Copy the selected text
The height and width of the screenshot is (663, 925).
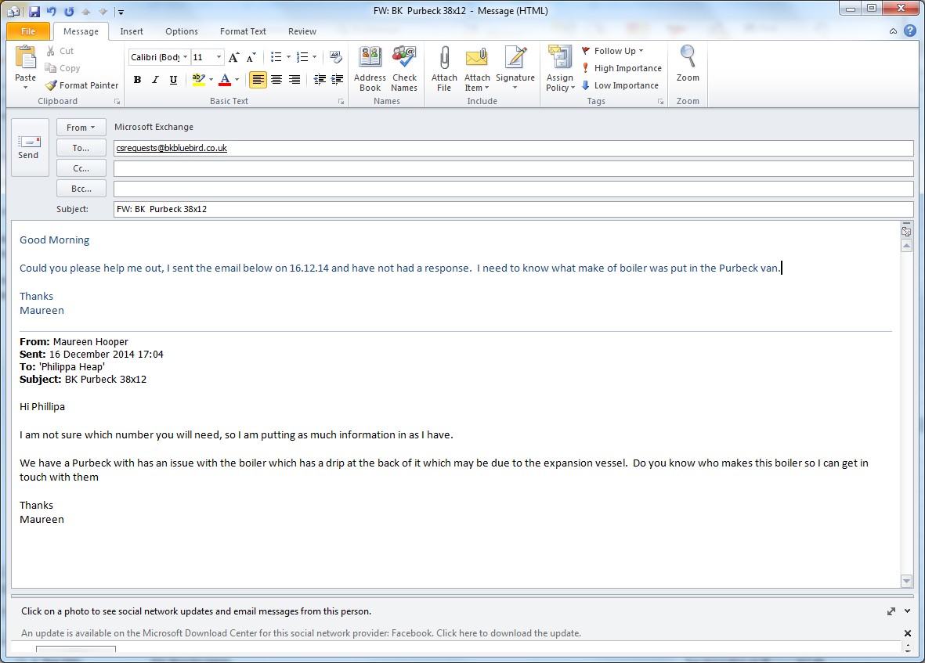(63, 68)
